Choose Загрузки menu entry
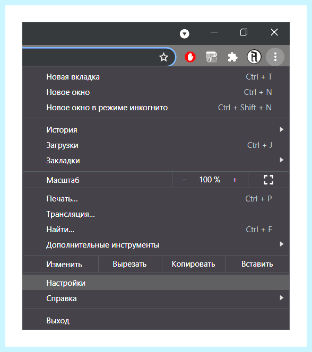 156,145
